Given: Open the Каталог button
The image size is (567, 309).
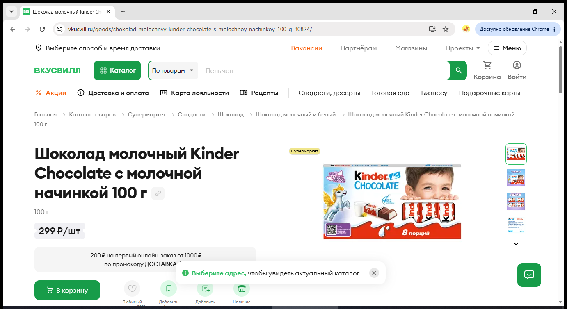Looking at the screenshot, I should [x=117, y=70].
